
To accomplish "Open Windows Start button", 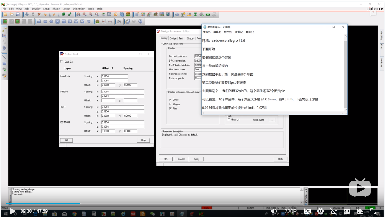I will point(5,214).
